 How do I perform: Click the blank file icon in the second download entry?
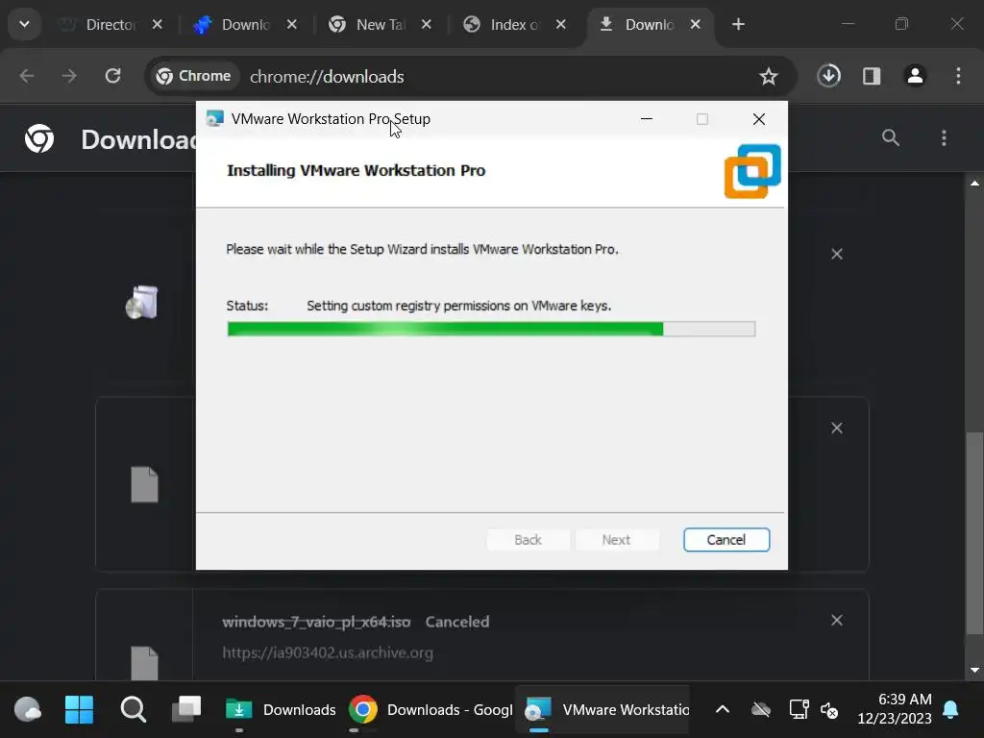coord(144,484)
